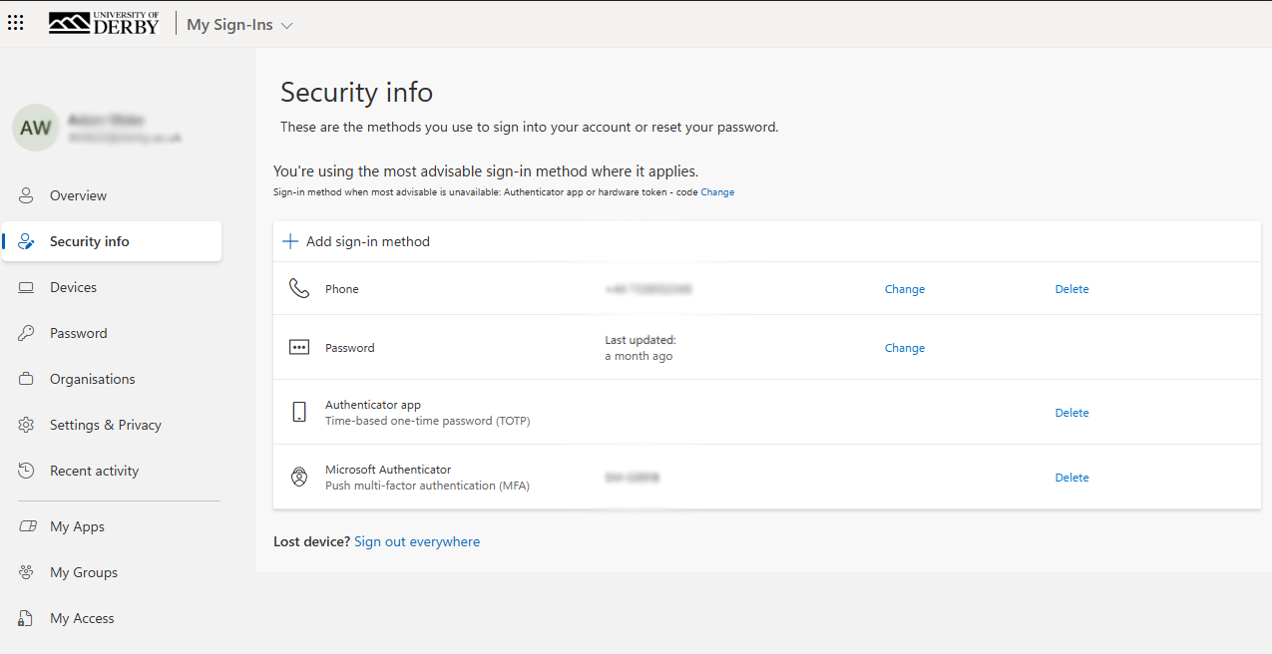Open Settings & Privacy via the gear icon
The height and width of the screenshot is (654, 1272).
26,425
